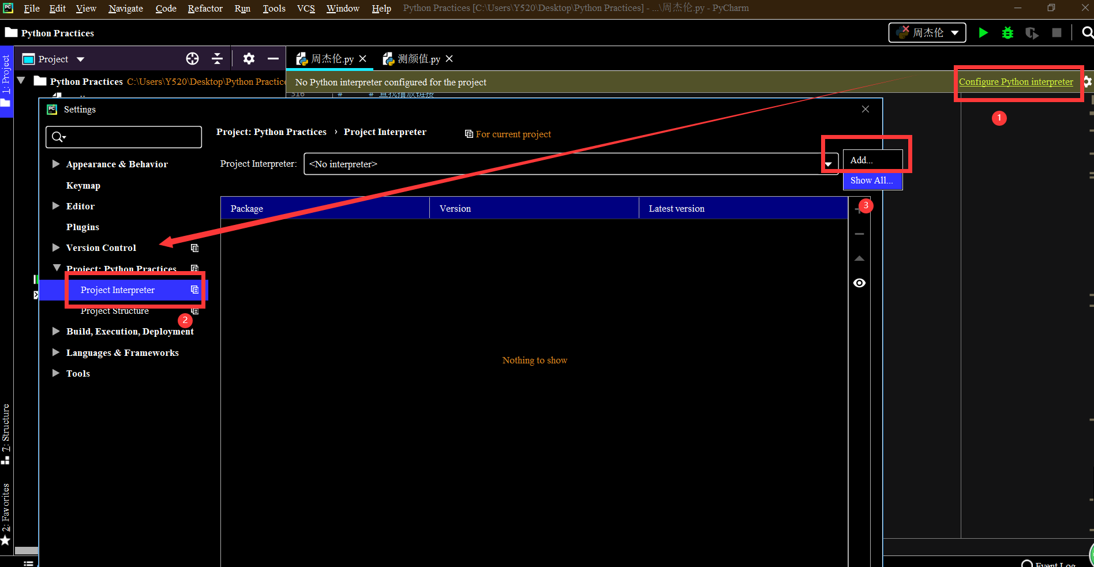Screen dimensions: 1094x567
Task: Click the PyCharm logo in title bar
Action: pyautogui.click(x=8, y=8)
